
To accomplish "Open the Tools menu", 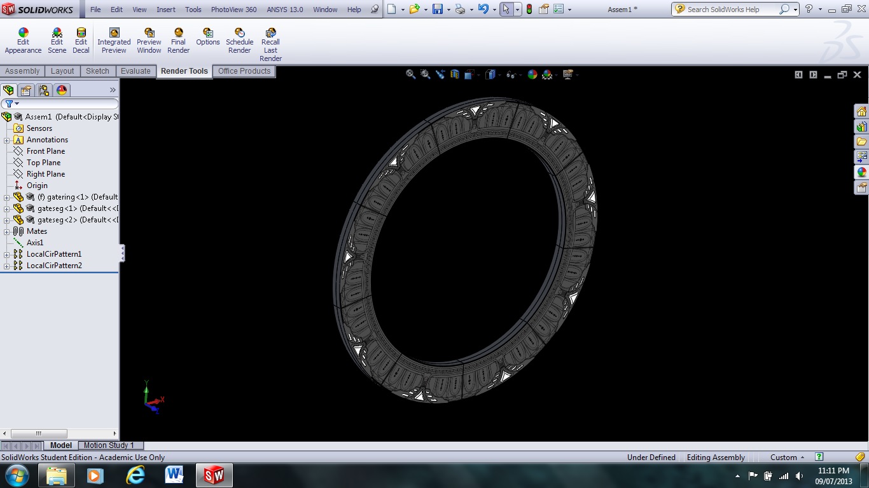I will pyautogui.click(x=193, y=10).
